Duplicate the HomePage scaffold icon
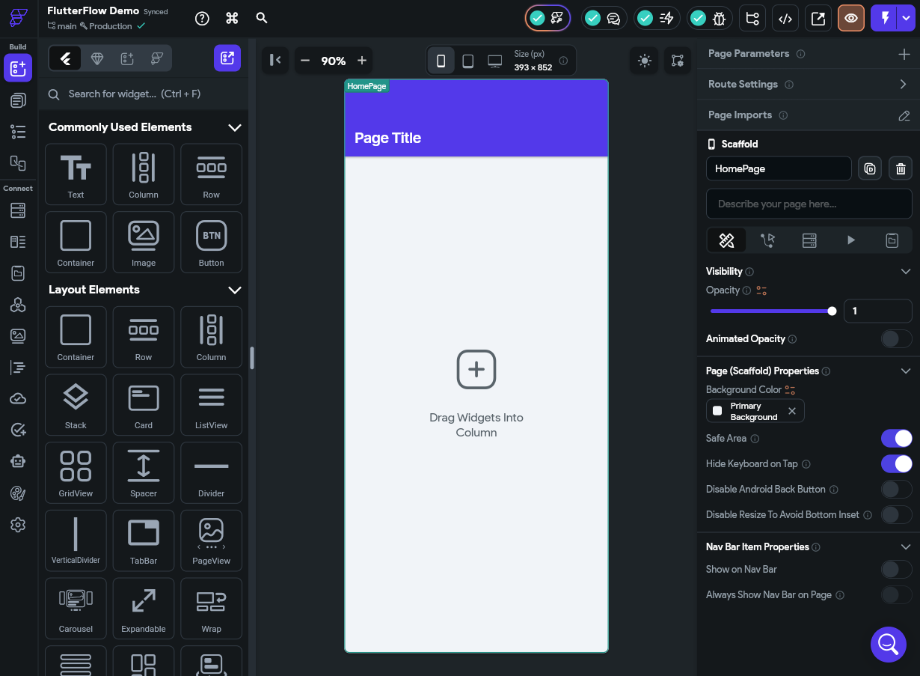Screen dimensions: 920x676 click(870, 169)
